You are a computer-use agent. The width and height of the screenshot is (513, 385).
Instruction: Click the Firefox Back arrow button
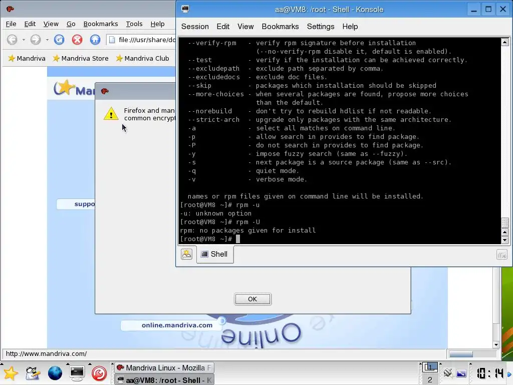pyautogui.click(x=12, y=40)
